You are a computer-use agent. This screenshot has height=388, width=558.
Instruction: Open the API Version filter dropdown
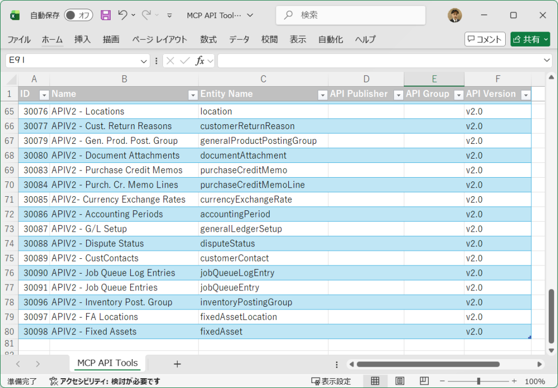click(525, 95)
